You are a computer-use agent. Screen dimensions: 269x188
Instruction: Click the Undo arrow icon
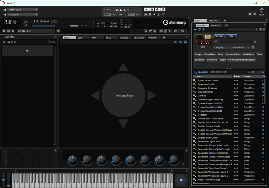(175, 31)
